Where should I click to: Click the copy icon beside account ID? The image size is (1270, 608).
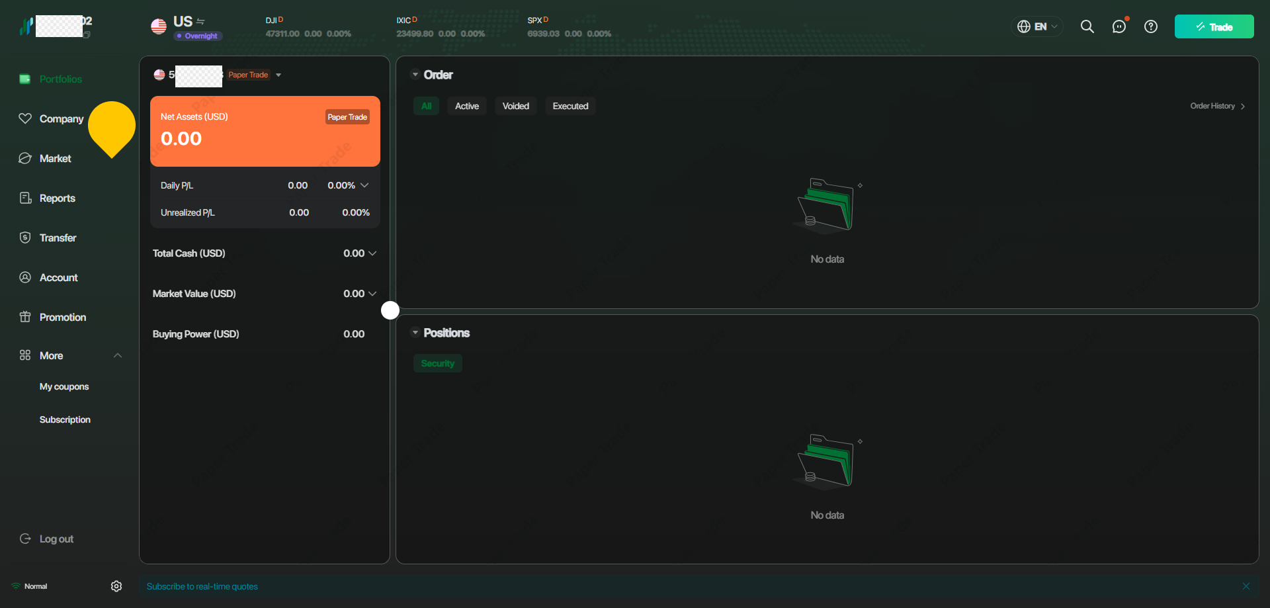(87, 34)
